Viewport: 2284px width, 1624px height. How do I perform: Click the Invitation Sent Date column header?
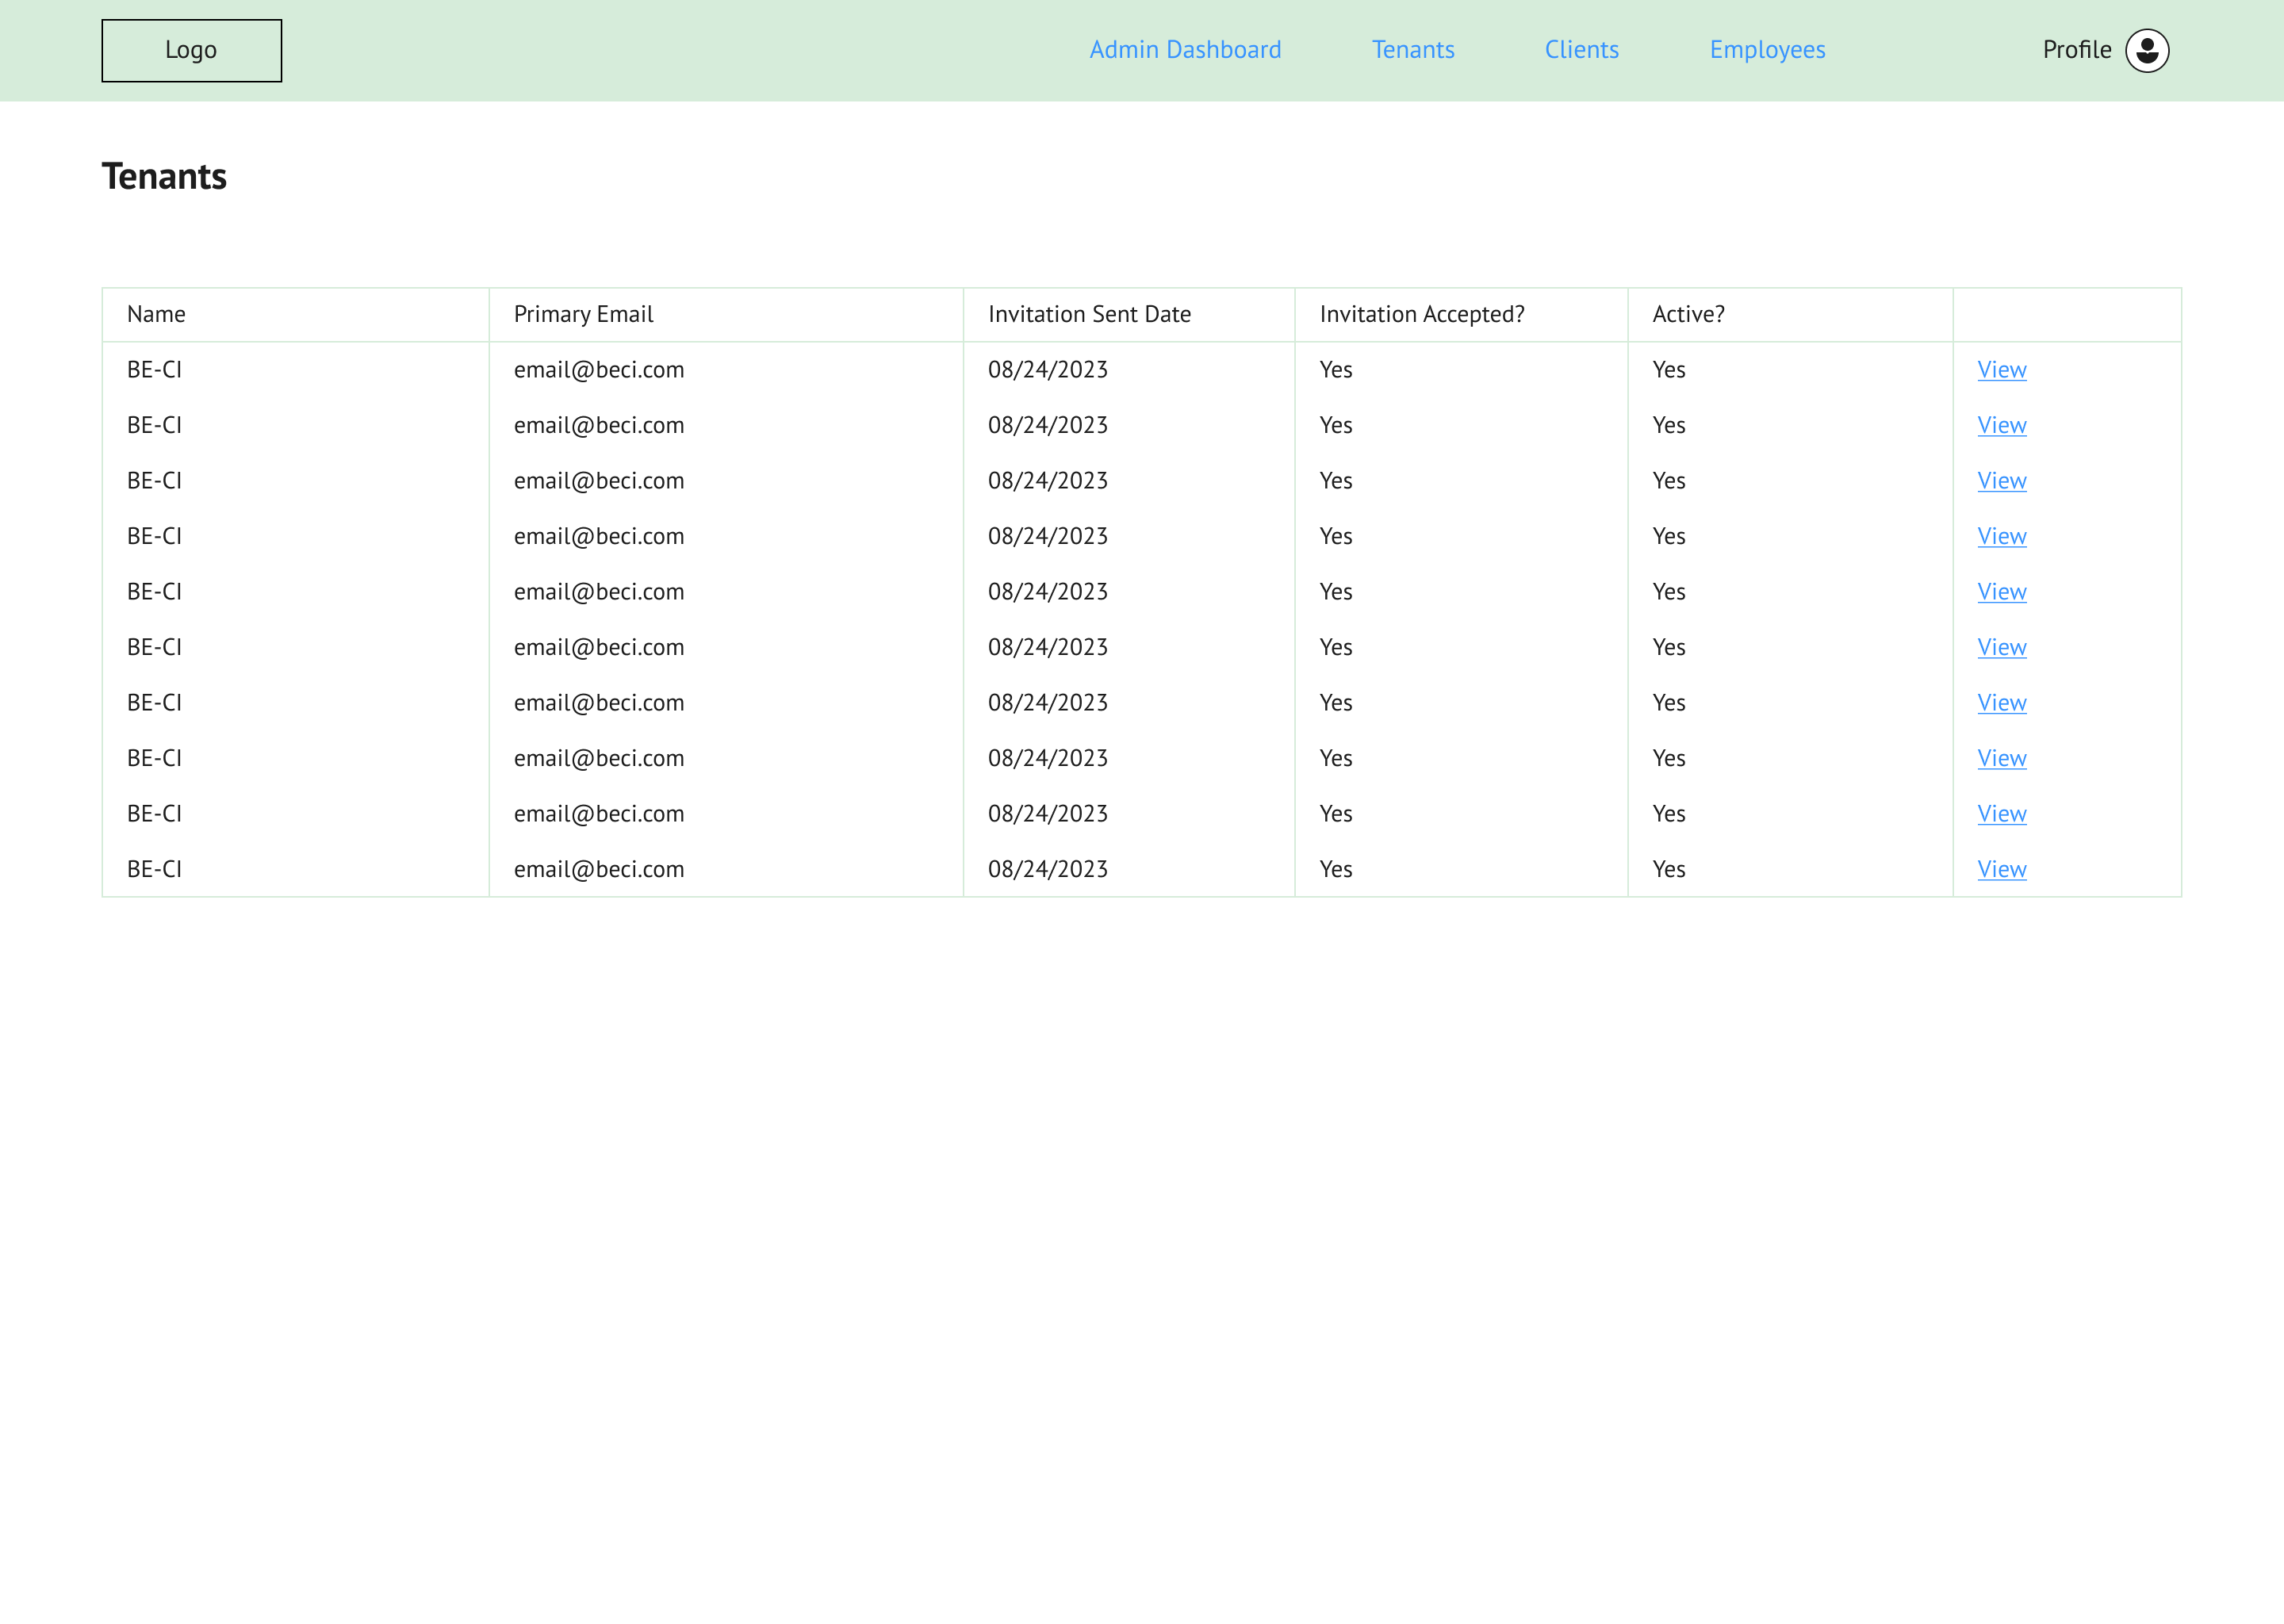[1089, 315]
